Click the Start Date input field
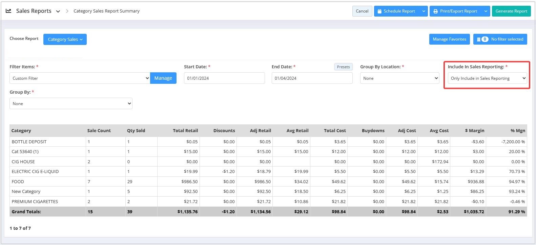536x245 pixels. pyautogui.click(x=224, y=78)
